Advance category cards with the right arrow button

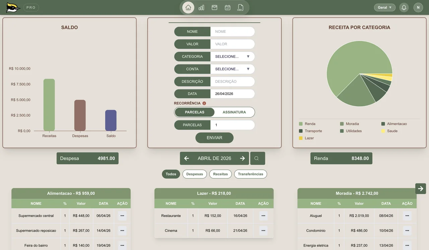coord(421,188)
